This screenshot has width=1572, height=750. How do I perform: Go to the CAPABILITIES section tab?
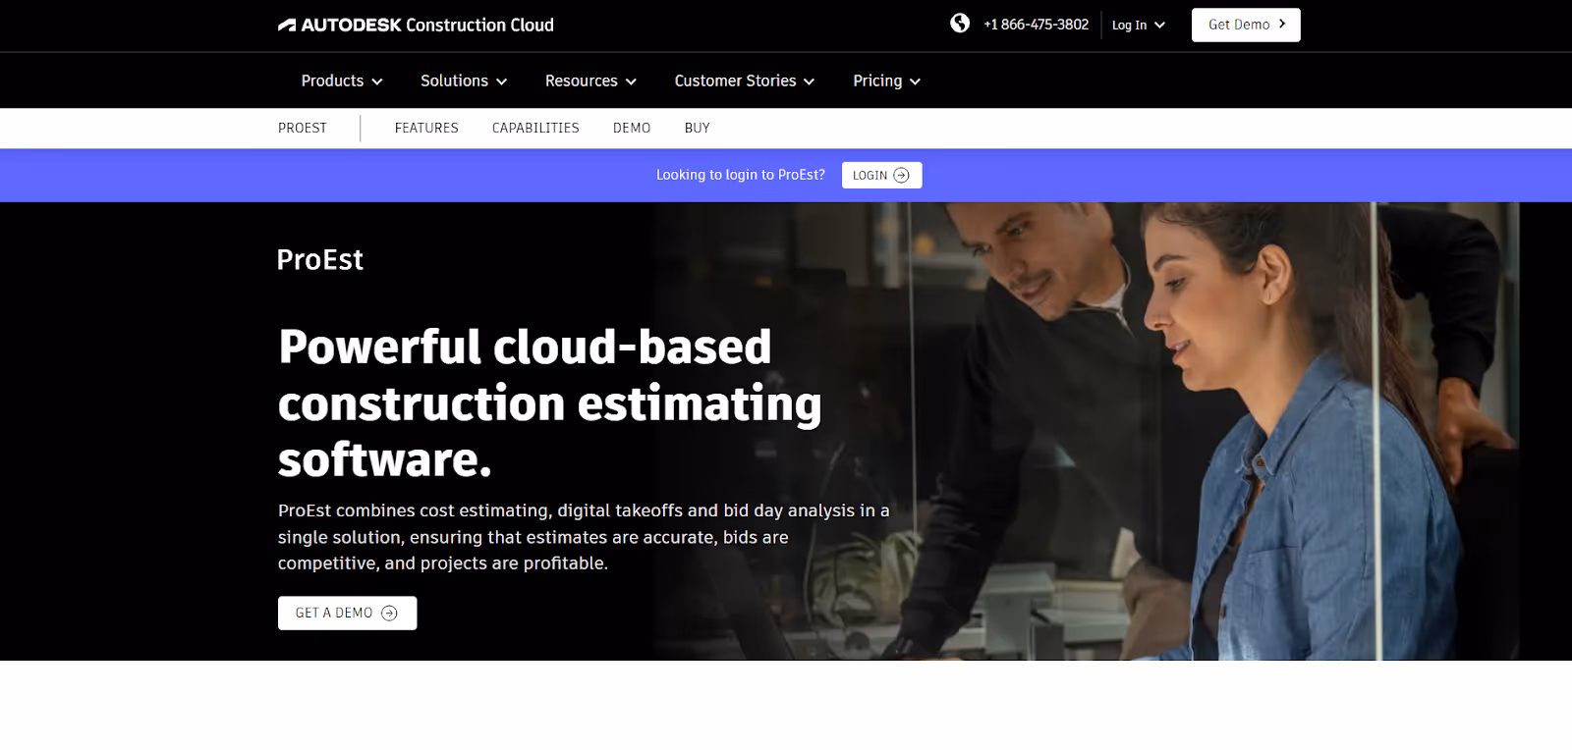(535, 128)
